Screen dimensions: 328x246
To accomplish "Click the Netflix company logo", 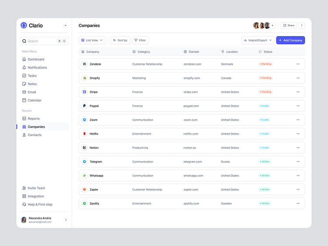I will [x=84, y=133].
